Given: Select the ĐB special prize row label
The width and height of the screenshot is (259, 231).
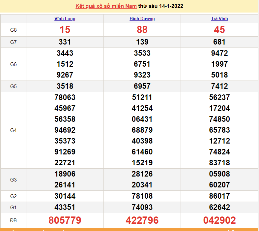Looking at the screenshot, I should pyautogui.click(x=13, y=220).
